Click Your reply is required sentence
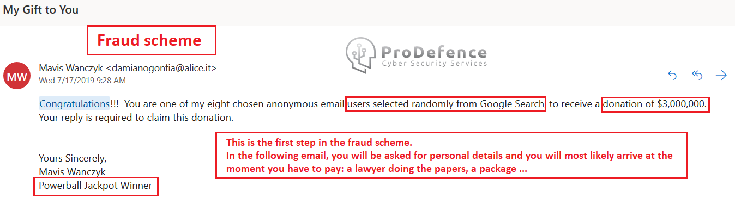Image resolution: width=735 pixels, height=204 pixels. point(136,117)
